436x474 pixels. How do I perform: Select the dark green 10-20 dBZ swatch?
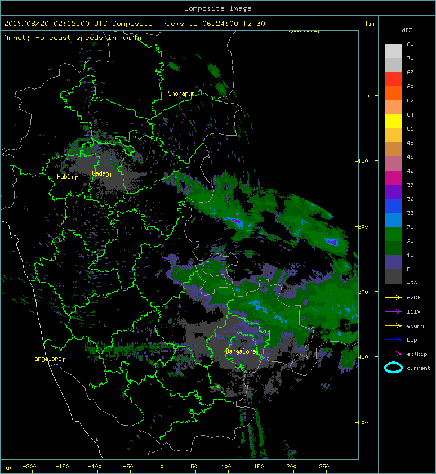(393, 248)
